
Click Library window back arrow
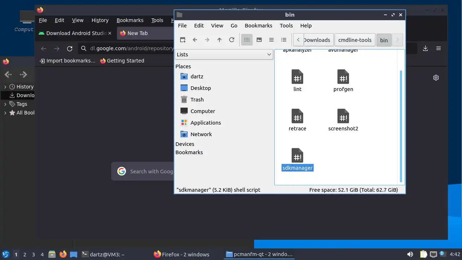[8, 74]
